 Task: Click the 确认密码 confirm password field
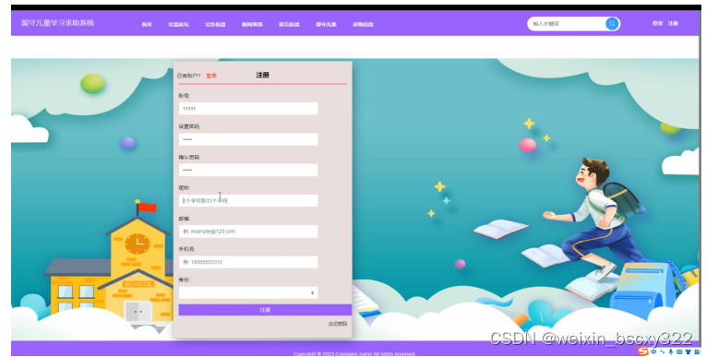(248, 170)
